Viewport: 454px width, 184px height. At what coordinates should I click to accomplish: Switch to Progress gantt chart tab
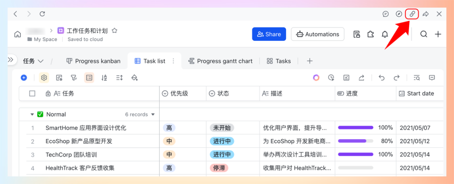220,61
